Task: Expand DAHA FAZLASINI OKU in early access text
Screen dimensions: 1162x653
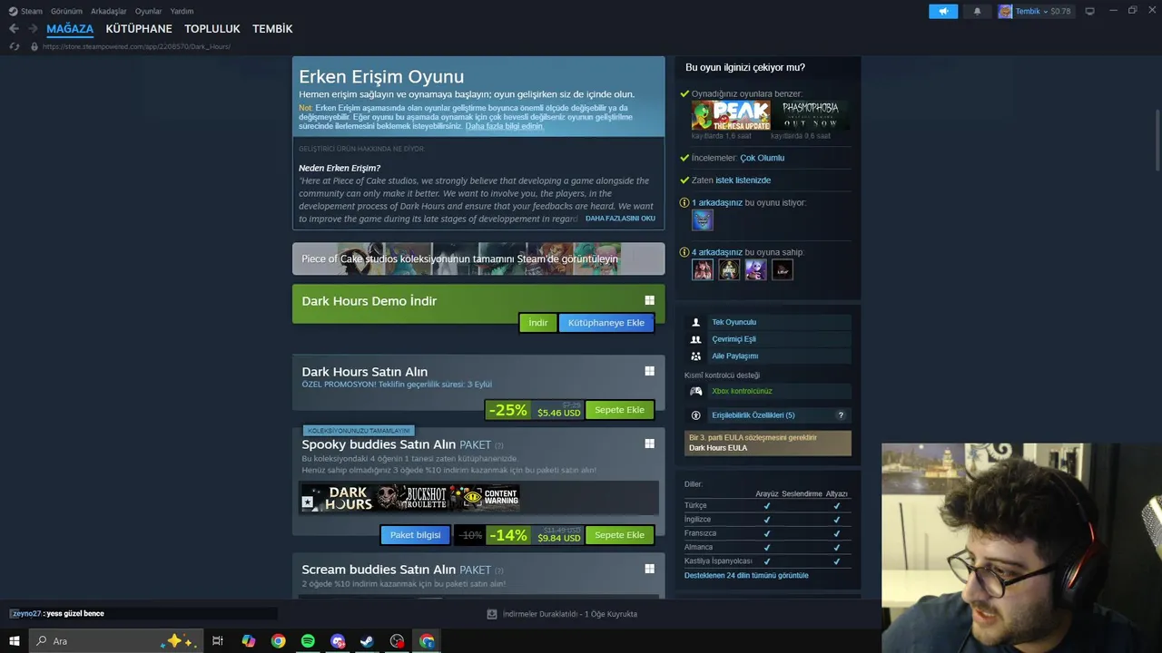Action: point(620,219)
